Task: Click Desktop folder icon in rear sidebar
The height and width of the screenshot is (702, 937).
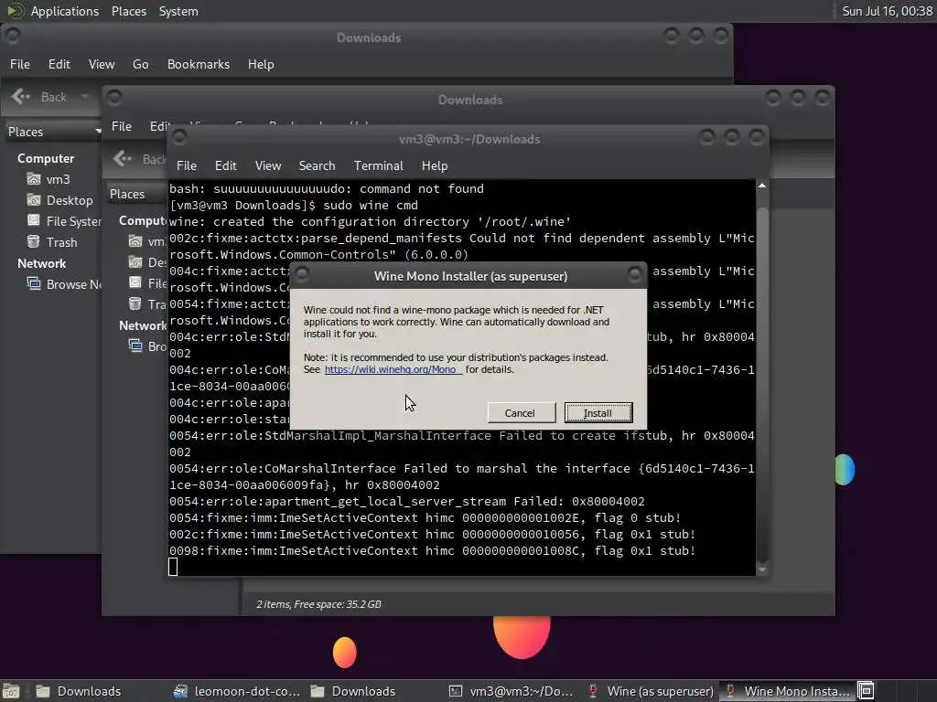Action: (x=34, y=200)
